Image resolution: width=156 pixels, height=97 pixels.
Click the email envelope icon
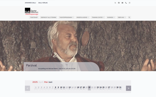[122, 3]
